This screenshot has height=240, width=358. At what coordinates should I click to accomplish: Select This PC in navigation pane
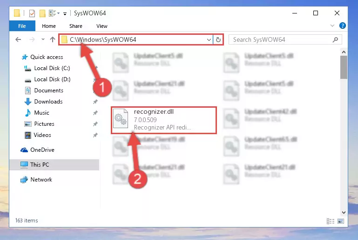[x=40, y=165]
